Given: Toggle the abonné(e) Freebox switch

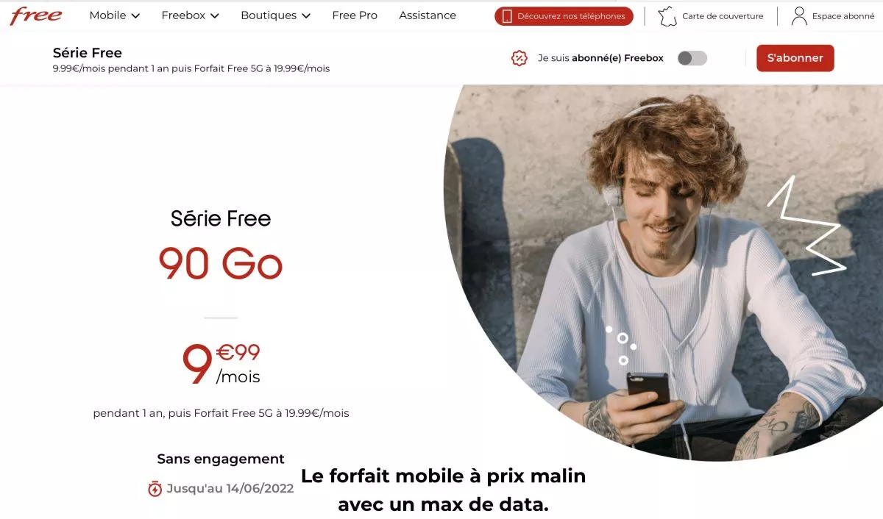Looking at the screenshot, I should [692, 58].
